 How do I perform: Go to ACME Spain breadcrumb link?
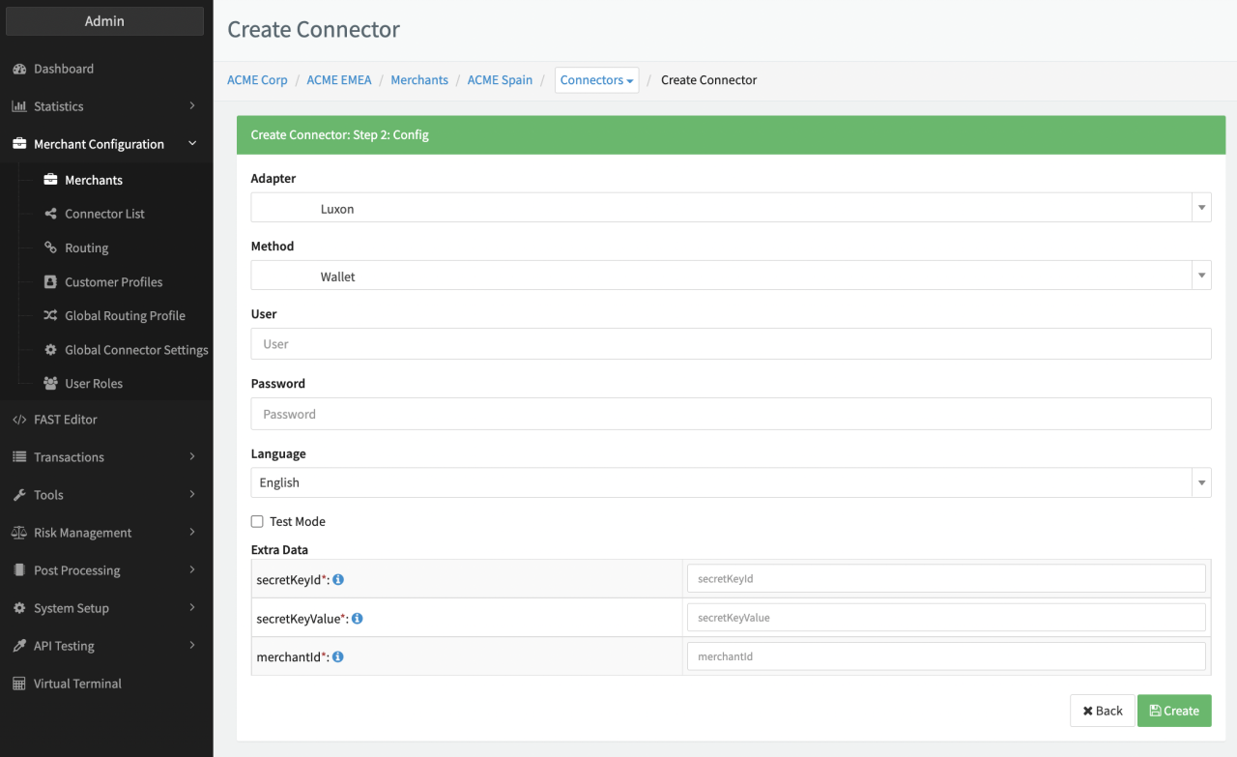[500, 80]
